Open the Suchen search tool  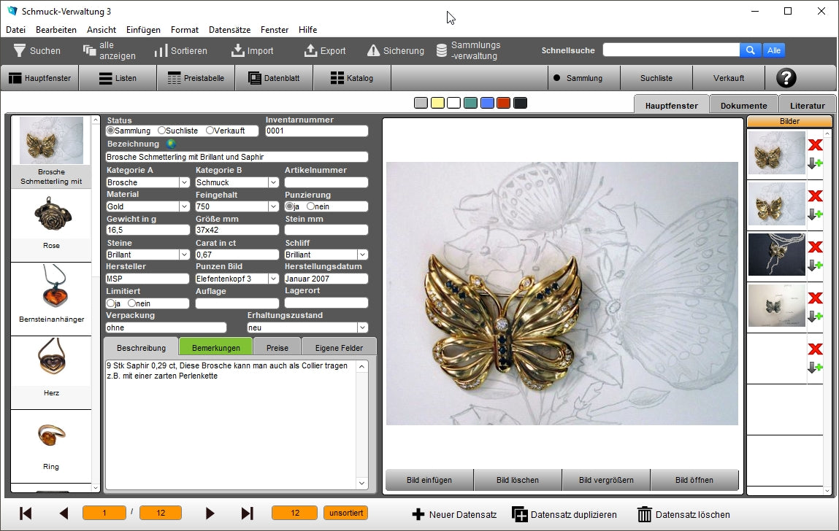pos(37,51)
